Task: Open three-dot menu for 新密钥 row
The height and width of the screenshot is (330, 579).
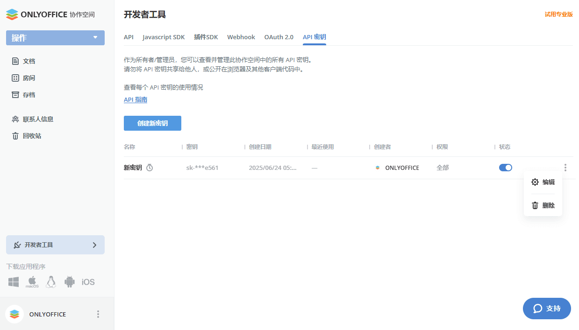Action: 565,168
